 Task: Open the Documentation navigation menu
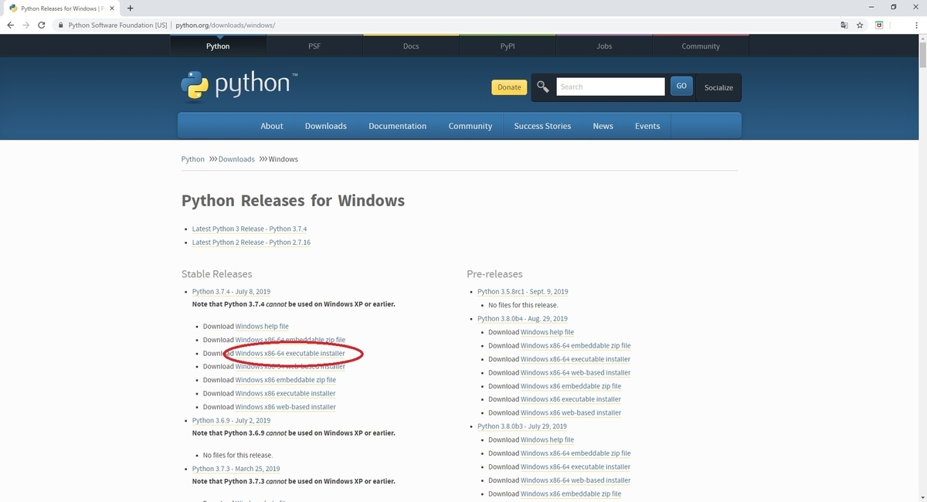click(x=398, y=126)
